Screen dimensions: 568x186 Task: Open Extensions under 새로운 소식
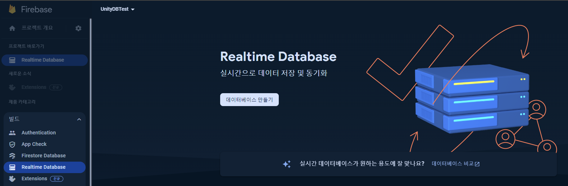click(x=34, y=87)
